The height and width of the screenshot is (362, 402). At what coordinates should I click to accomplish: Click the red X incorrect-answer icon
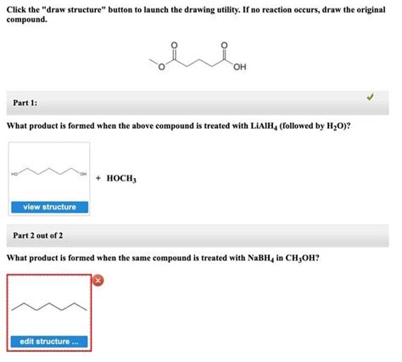[x=98, y=281]
